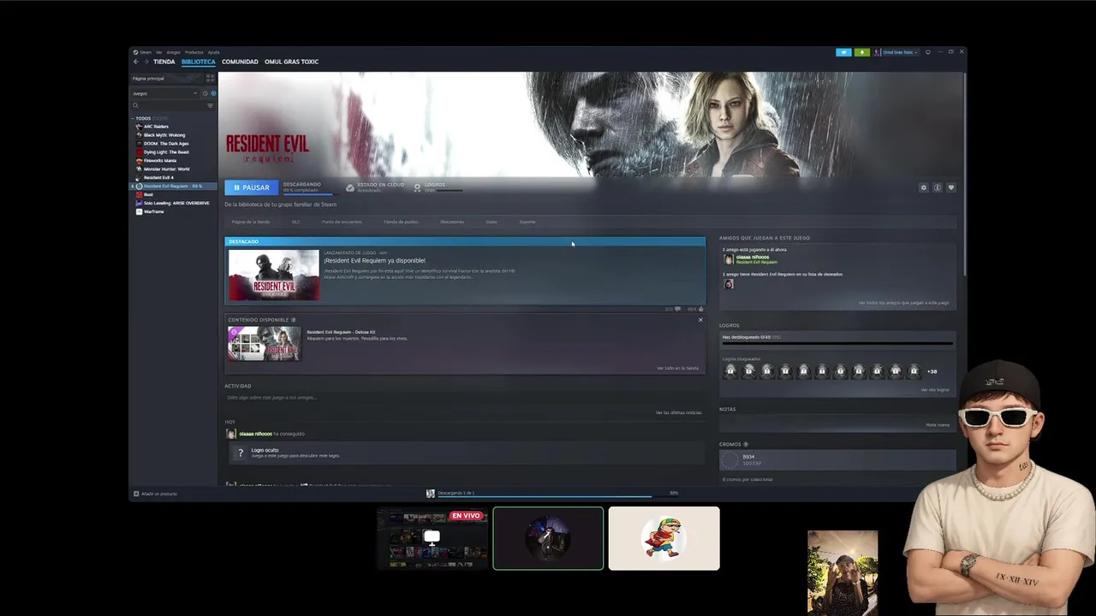Select Warframe in the library list
Image resolution: width=1096 pixels, height=616 pixels.
tap(153, 211)
